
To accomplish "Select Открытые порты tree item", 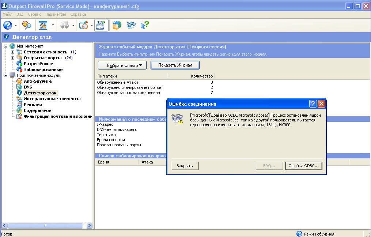I will click(43, 58).
